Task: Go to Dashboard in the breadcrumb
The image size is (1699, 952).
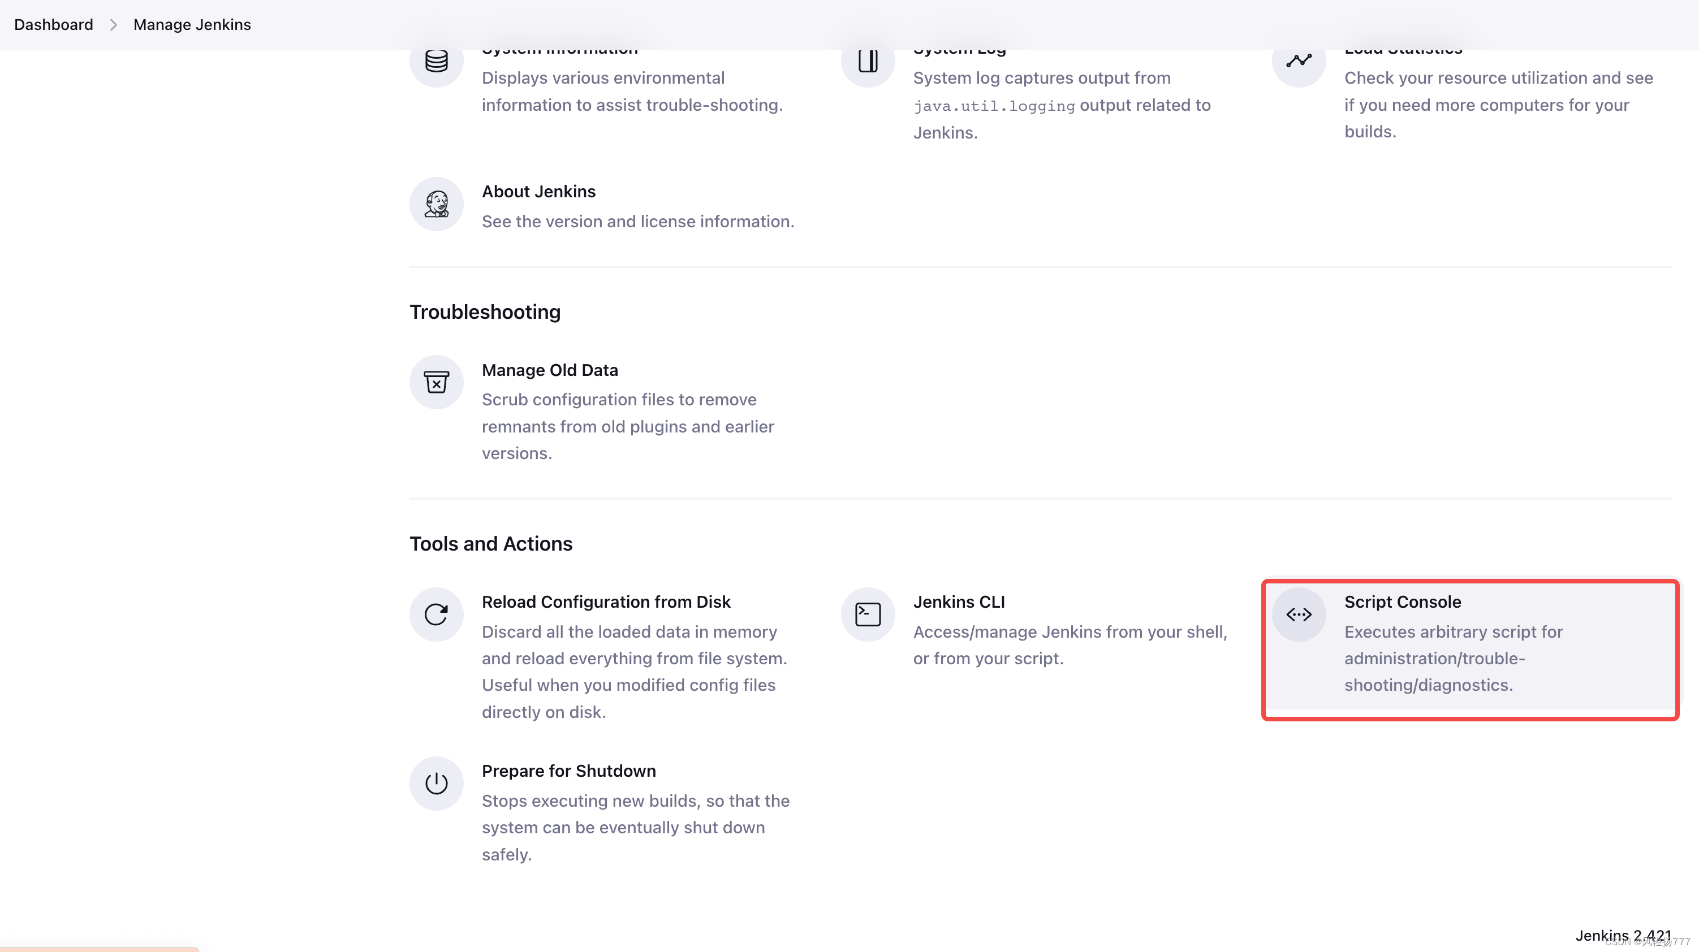Action: pyautogui.click(x=53, y=24)
